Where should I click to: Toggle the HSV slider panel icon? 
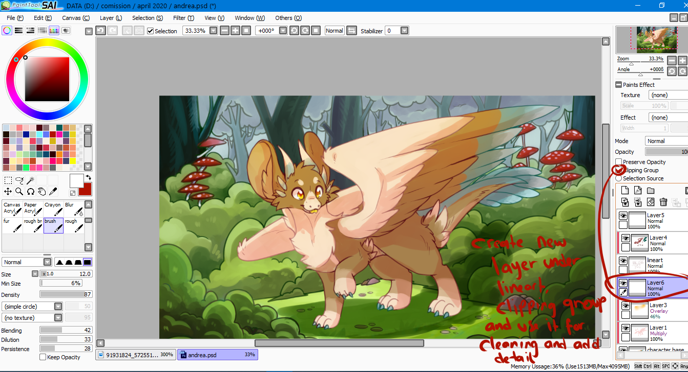point(30,31)
